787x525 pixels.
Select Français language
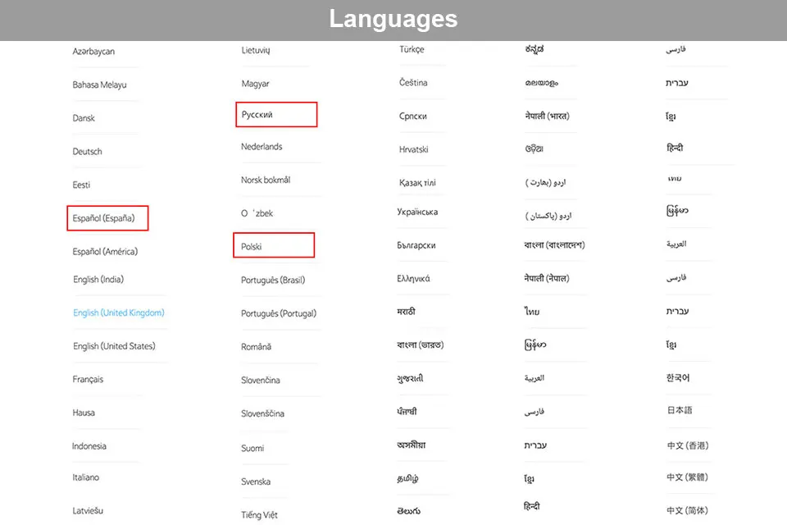click(x=88, y=379)
